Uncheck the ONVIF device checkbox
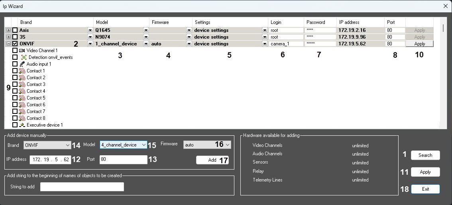Screen dimensions: 452x205 tap(15, 44)
